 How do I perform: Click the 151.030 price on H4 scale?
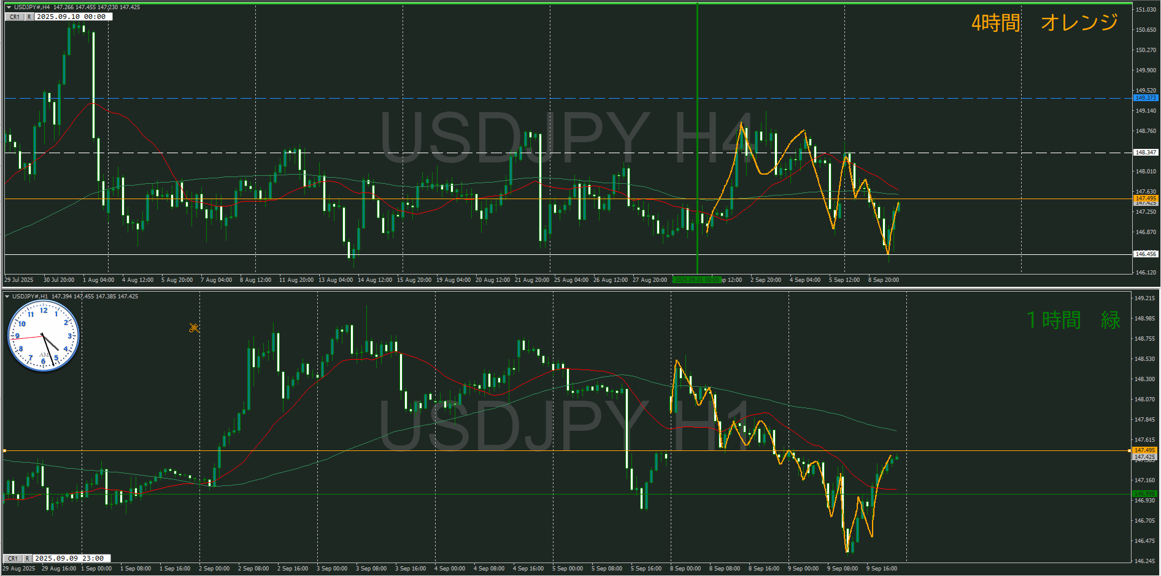1146,10
